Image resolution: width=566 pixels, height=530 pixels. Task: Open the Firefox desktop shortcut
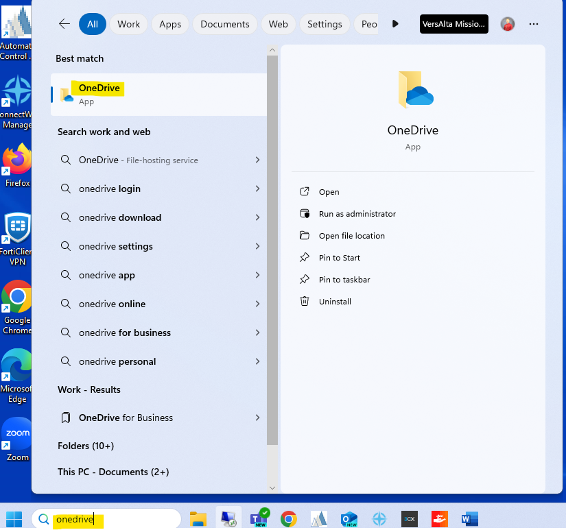(16, 166)
